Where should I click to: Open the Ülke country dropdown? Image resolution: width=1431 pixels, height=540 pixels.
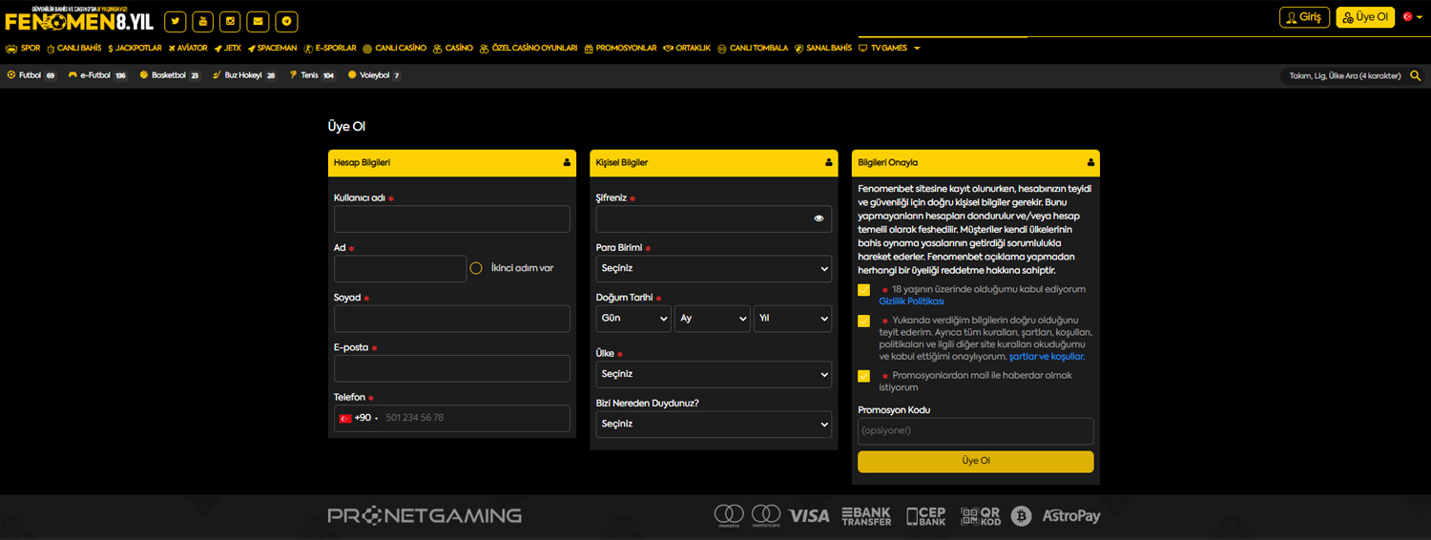click(714, 374)
